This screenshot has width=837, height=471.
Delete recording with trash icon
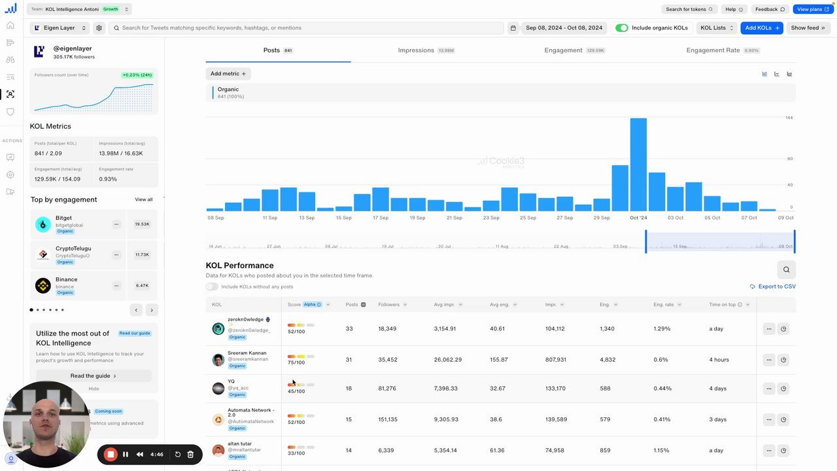pos(190,454)
